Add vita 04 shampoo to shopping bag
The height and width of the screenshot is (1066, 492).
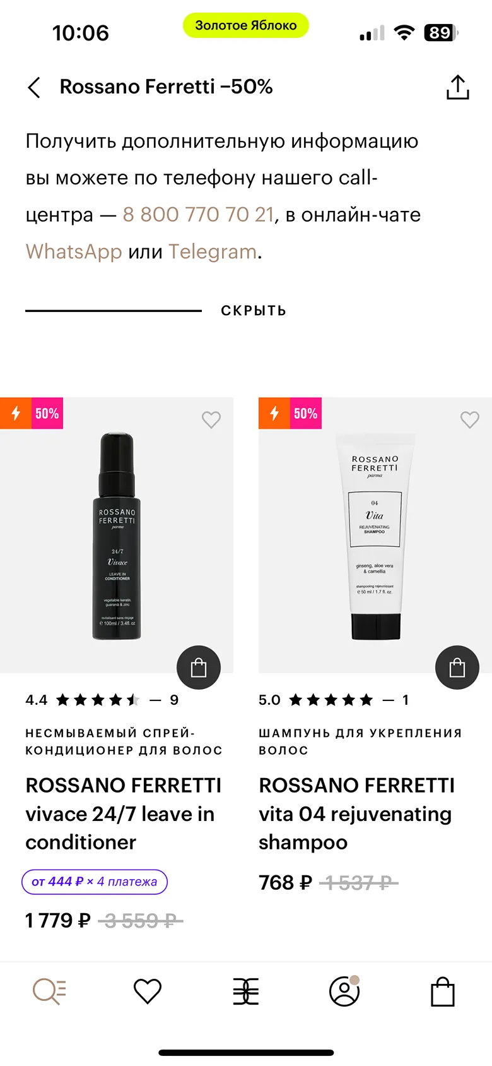click(457, 668)
